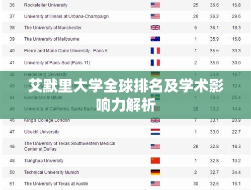Image resolution: width=251 pixels, height=190 pixels.
Task: Click the US flag in the Texas at Austin row
Action: point(155,184)
